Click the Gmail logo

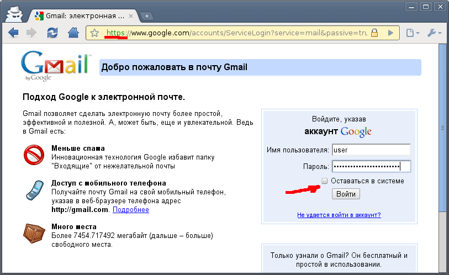click(56, 66)
